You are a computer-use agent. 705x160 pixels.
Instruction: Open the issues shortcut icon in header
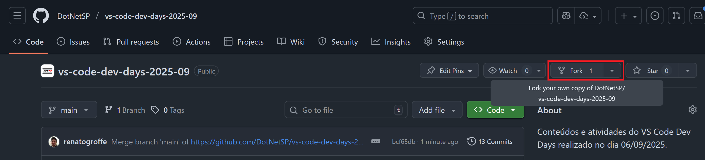point(655,16)
